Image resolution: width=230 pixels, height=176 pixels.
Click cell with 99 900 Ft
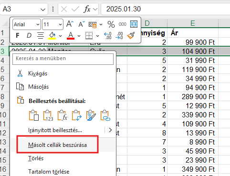[193, 42]
